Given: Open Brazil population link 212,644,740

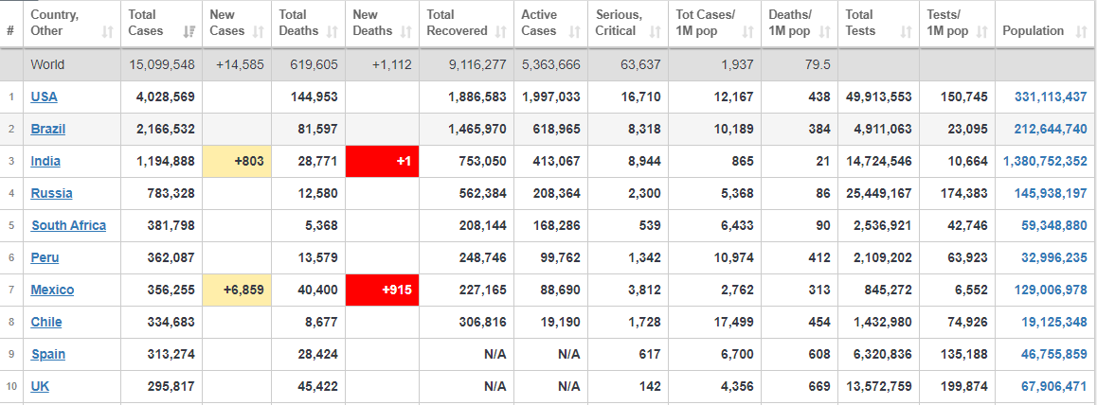Looking at the screenshot, I should pos(1051,130).
